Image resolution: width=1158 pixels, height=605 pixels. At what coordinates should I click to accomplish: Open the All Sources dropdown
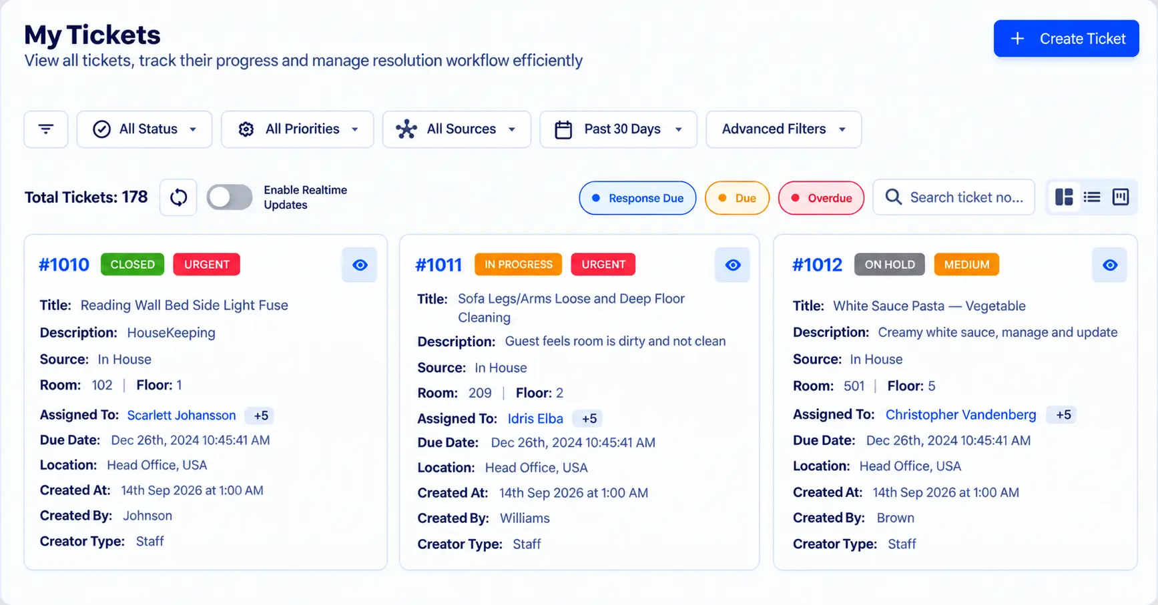[457, 129]
